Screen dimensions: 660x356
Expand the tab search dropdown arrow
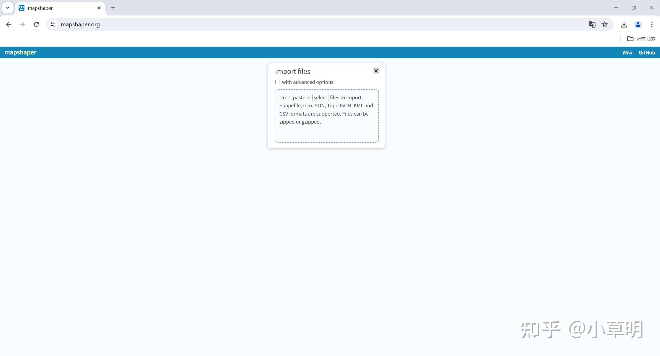(x=8, y=8)
